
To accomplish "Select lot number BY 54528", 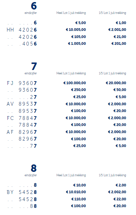I will pos(22,192).
